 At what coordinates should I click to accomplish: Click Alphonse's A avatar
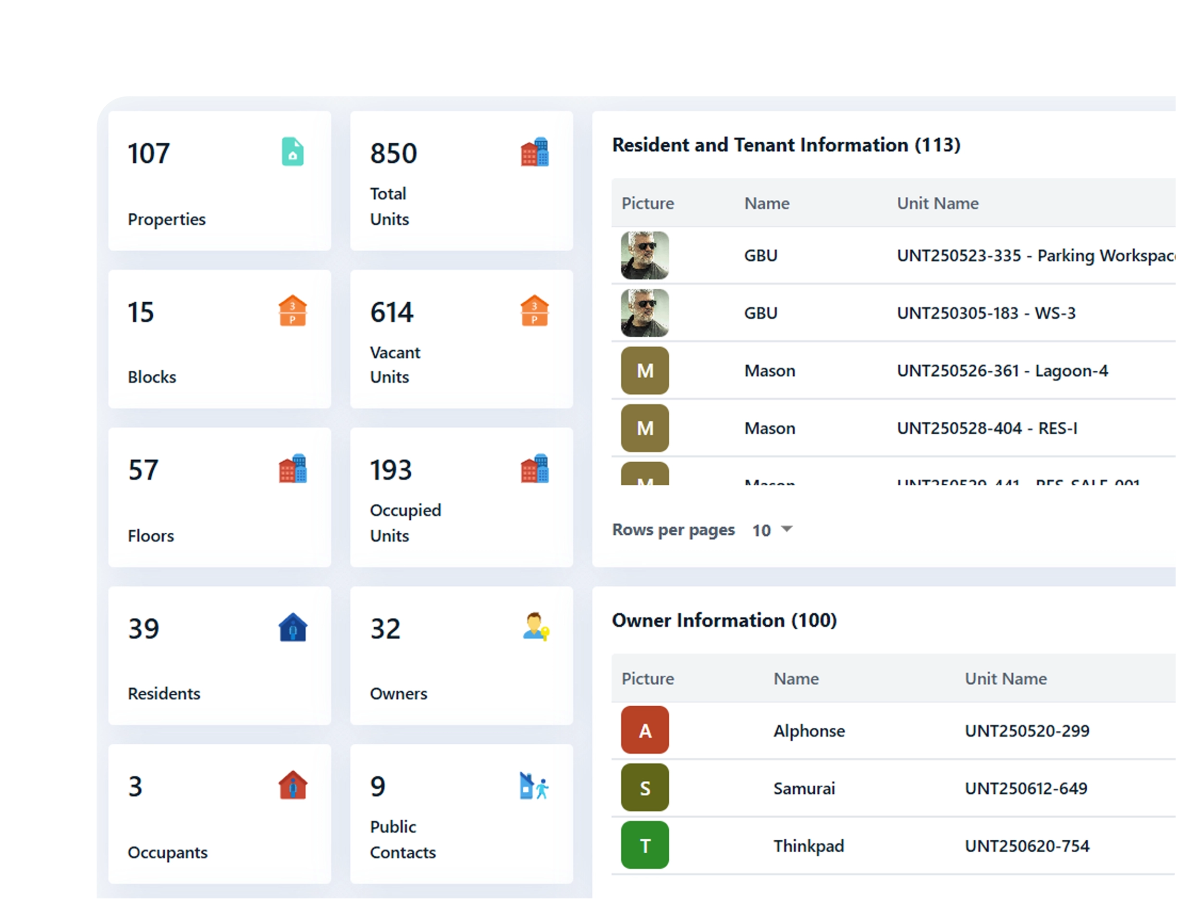(x=644, y=731)
